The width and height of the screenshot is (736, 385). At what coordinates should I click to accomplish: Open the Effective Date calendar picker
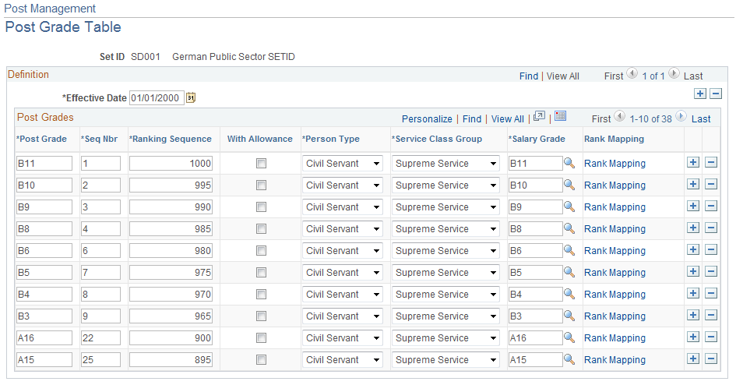click(x=191, y=97)
